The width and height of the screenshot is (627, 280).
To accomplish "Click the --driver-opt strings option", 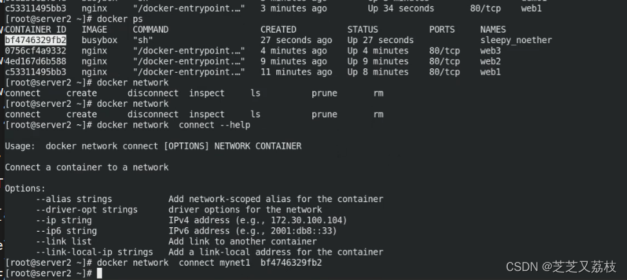I will (87, 209).
